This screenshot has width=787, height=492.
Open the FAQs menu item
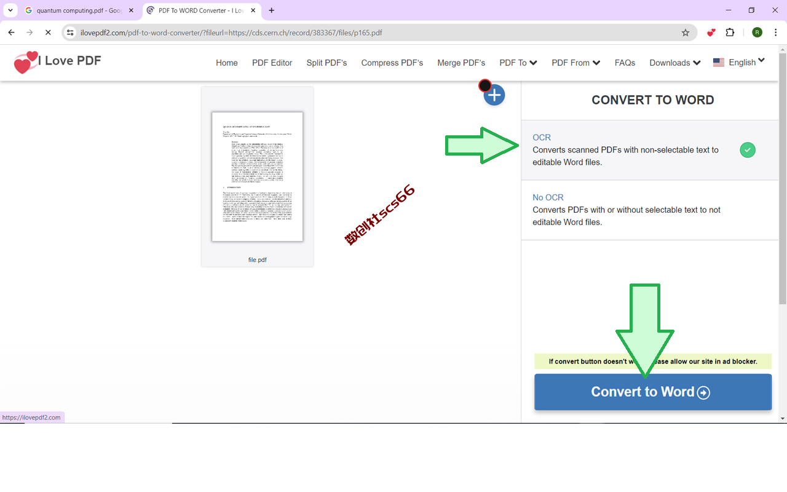pos(625,63)
